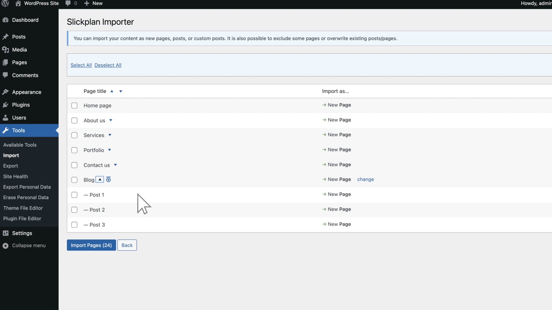Viewport: 552px width, 310px height.
Task: Tick the Services checkbox
Action: (x=74, y=135)
